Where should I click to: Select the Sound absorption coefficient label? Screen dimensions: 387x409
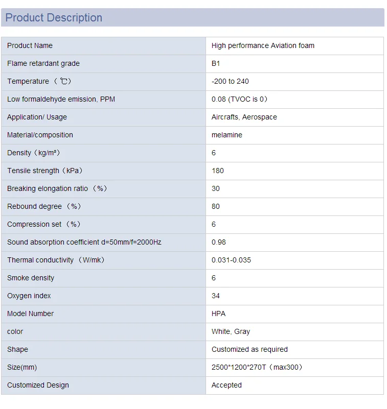coord(84,242)
